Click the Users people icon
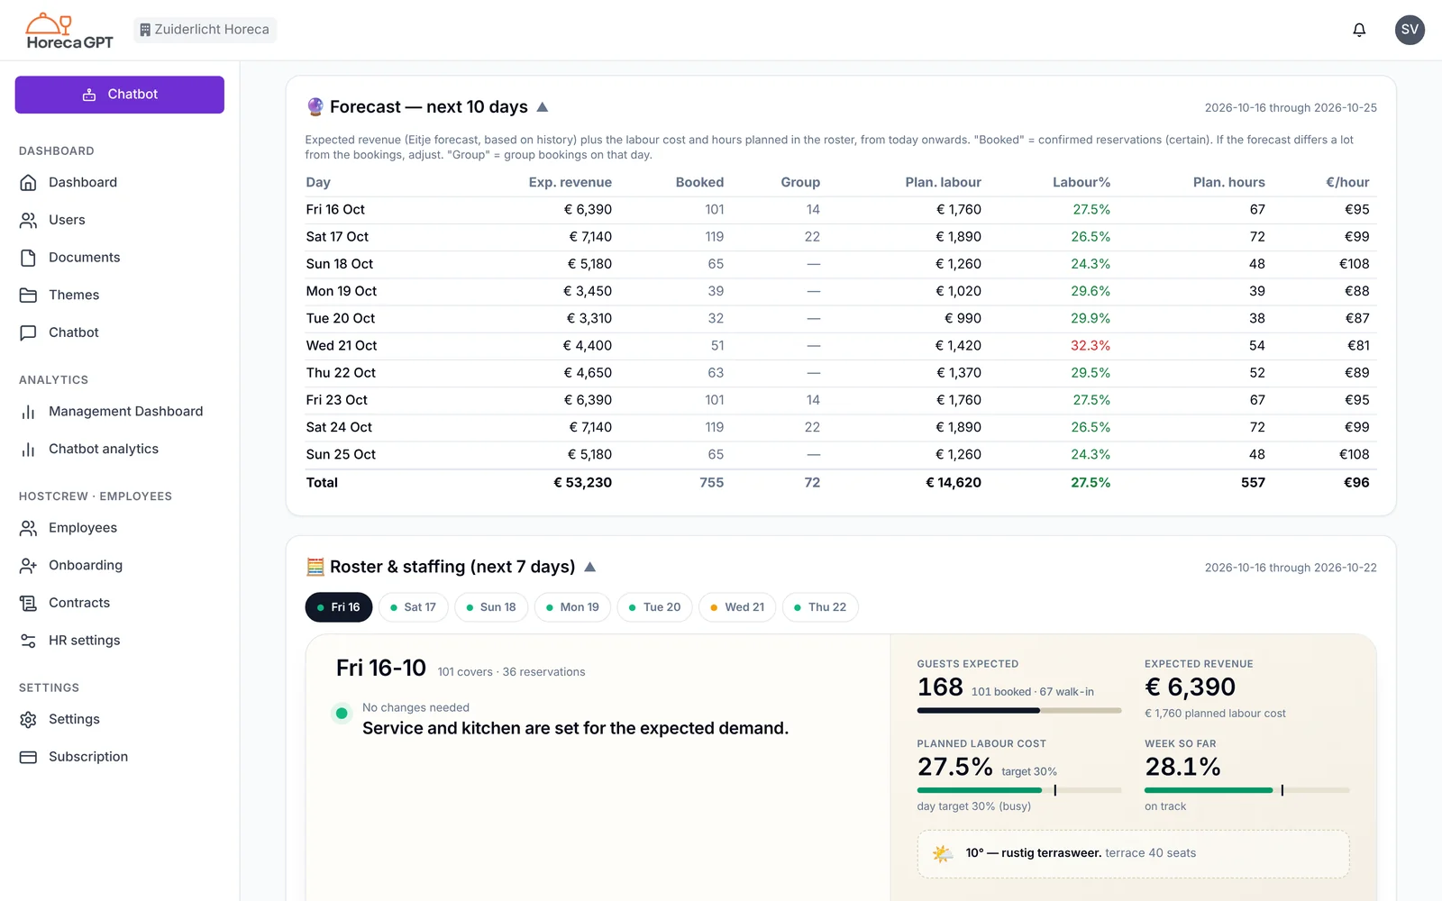Viewport: 1442px width, 901px height. 28,220
